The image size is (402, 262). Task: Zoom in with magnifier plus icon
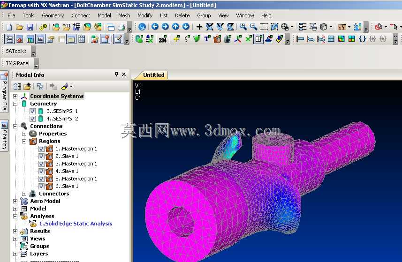tap(243, 27)
